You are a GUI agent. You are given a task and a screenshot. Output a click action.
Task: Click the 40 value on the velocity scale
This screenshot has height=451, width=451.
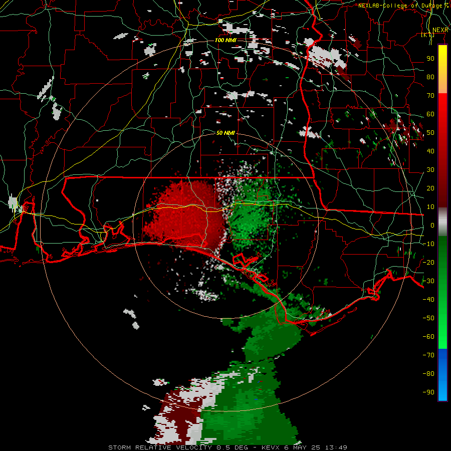coord(430,151)
